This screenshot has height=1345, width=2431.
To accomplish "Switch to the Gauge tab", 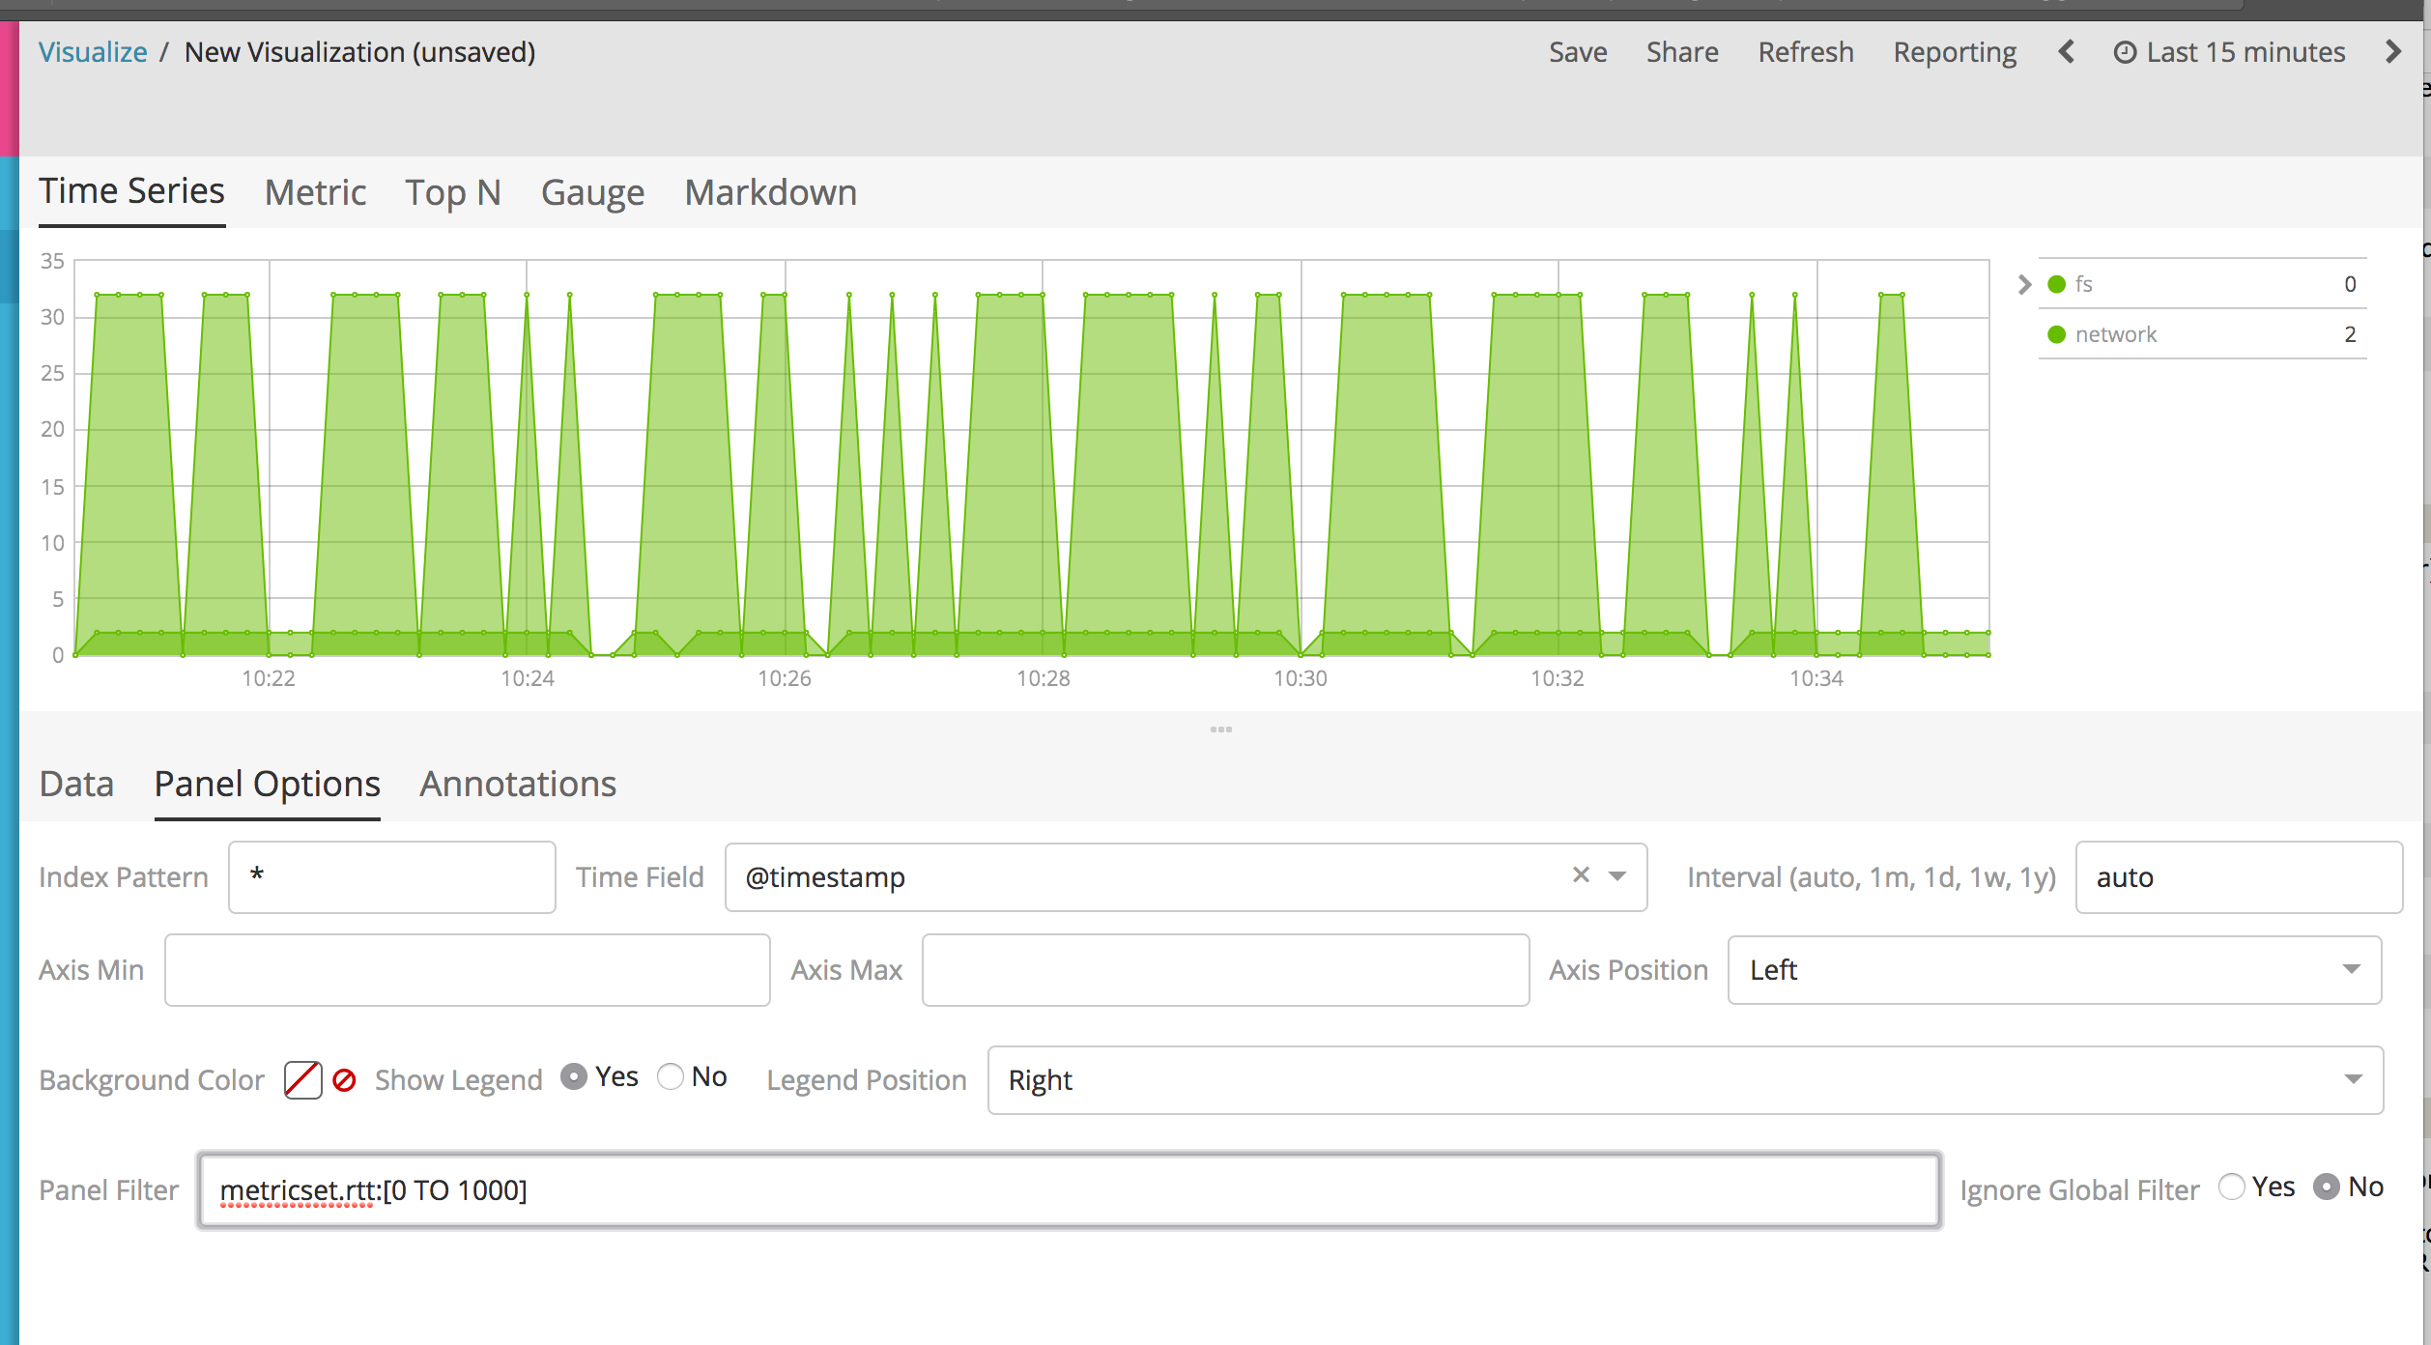I will tap(592, 192).
